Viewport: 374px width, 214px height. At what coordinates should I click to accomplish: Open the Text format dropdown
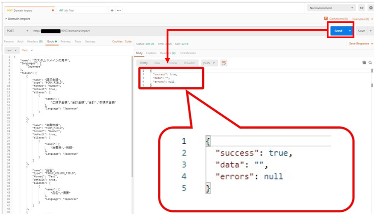pos(27,50)
